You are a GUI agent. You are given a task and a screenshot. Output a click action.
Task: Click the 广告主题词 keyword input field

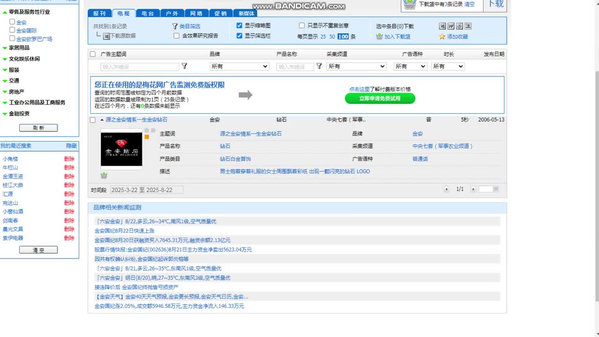(140, 67)
